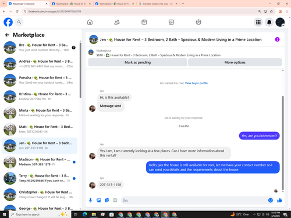Screen dimensions: 291x218
Task: Open Microsoft Edge from taskbar
Action: pyautogui.click(x=85, y=215)
